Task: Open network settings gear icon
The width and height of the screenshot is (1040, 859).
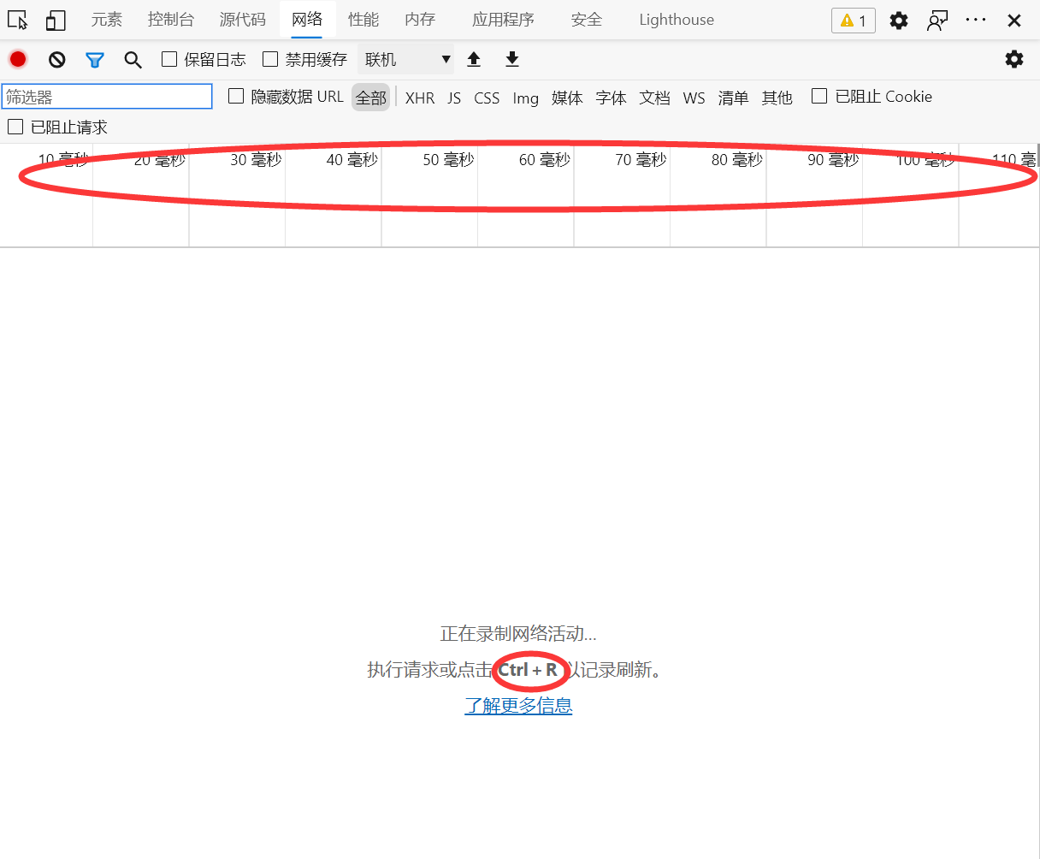Action: pos(1014,59)
